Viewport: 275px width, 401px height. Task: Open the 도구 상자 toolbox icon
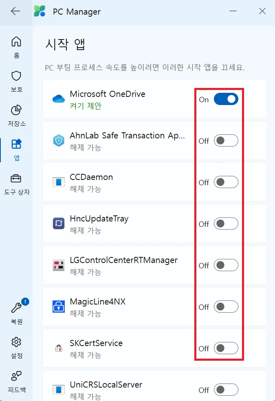point(16,178)
